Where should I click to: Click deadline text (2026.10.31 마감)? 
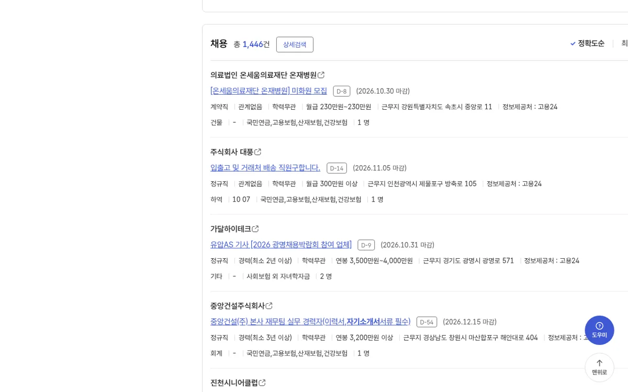click(x=407, y=245)
